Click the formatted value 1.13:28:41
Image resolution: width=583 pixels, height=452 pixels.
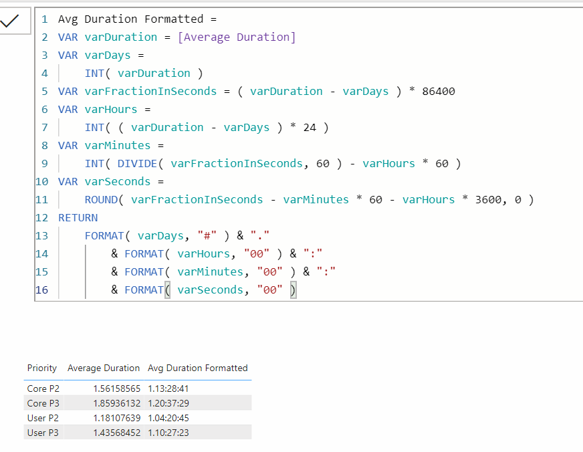pos(168,388)
